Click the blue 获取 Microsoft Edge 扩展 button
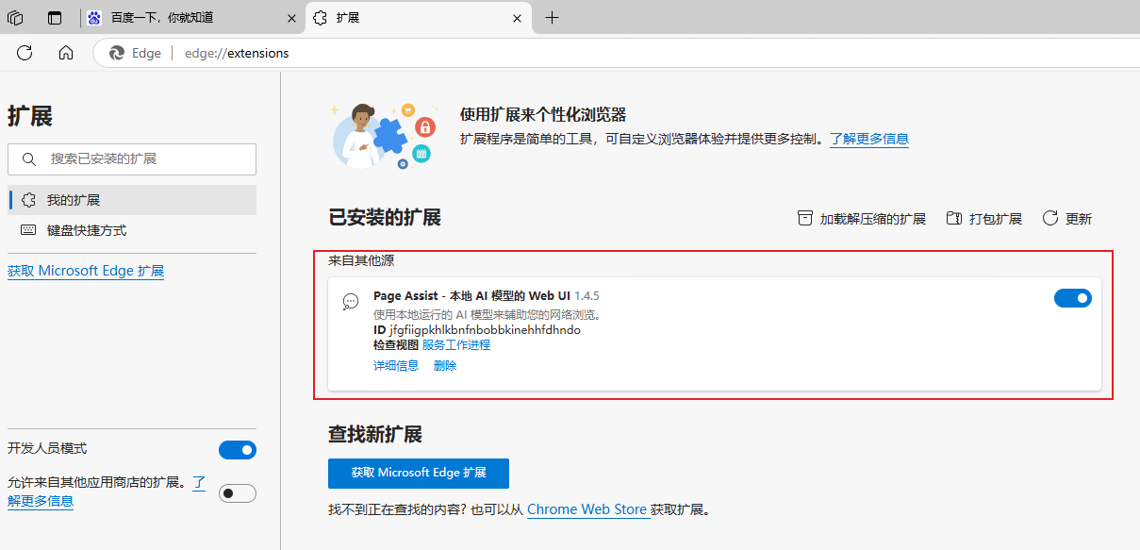 click(x=419, y=474)
